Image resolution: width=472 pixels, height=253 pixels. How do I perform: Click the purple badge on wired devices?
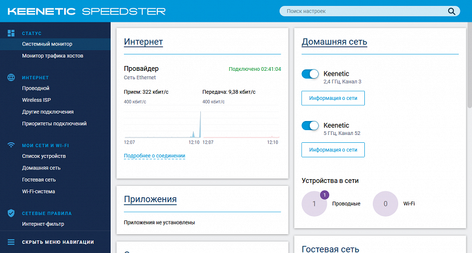click(324, 195)
